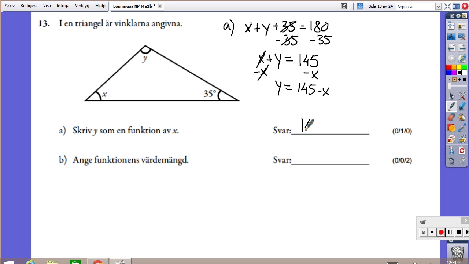
Task: Close the Lösningar NP Ma1b tab
Action: pyautogui.click(x=160, y=6)
